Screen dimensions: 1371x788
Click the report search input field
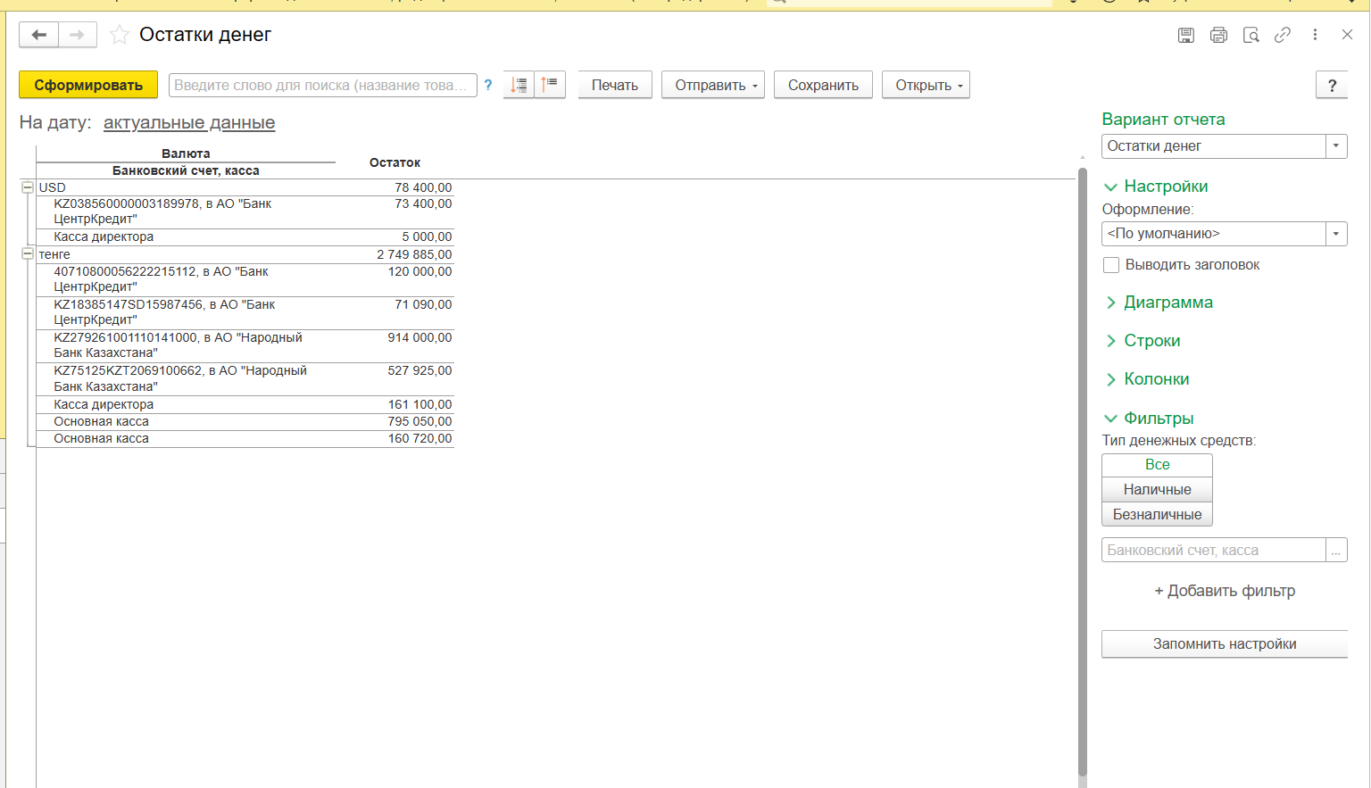point(321,85)
